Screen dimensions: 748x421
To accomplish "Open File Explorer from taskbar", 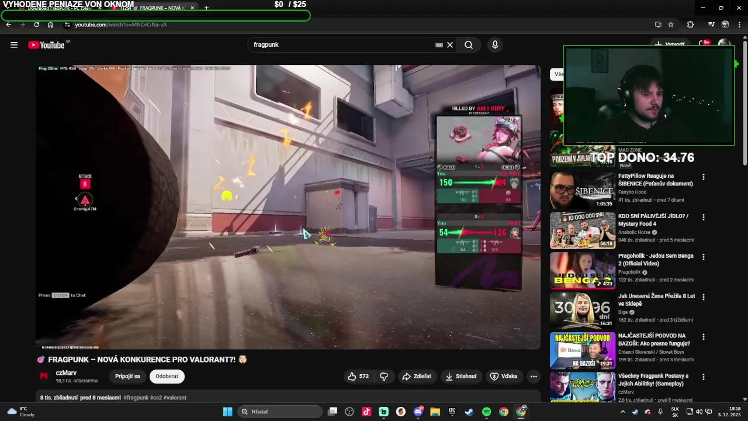I will pyautogui.click(x=435, y=412).
